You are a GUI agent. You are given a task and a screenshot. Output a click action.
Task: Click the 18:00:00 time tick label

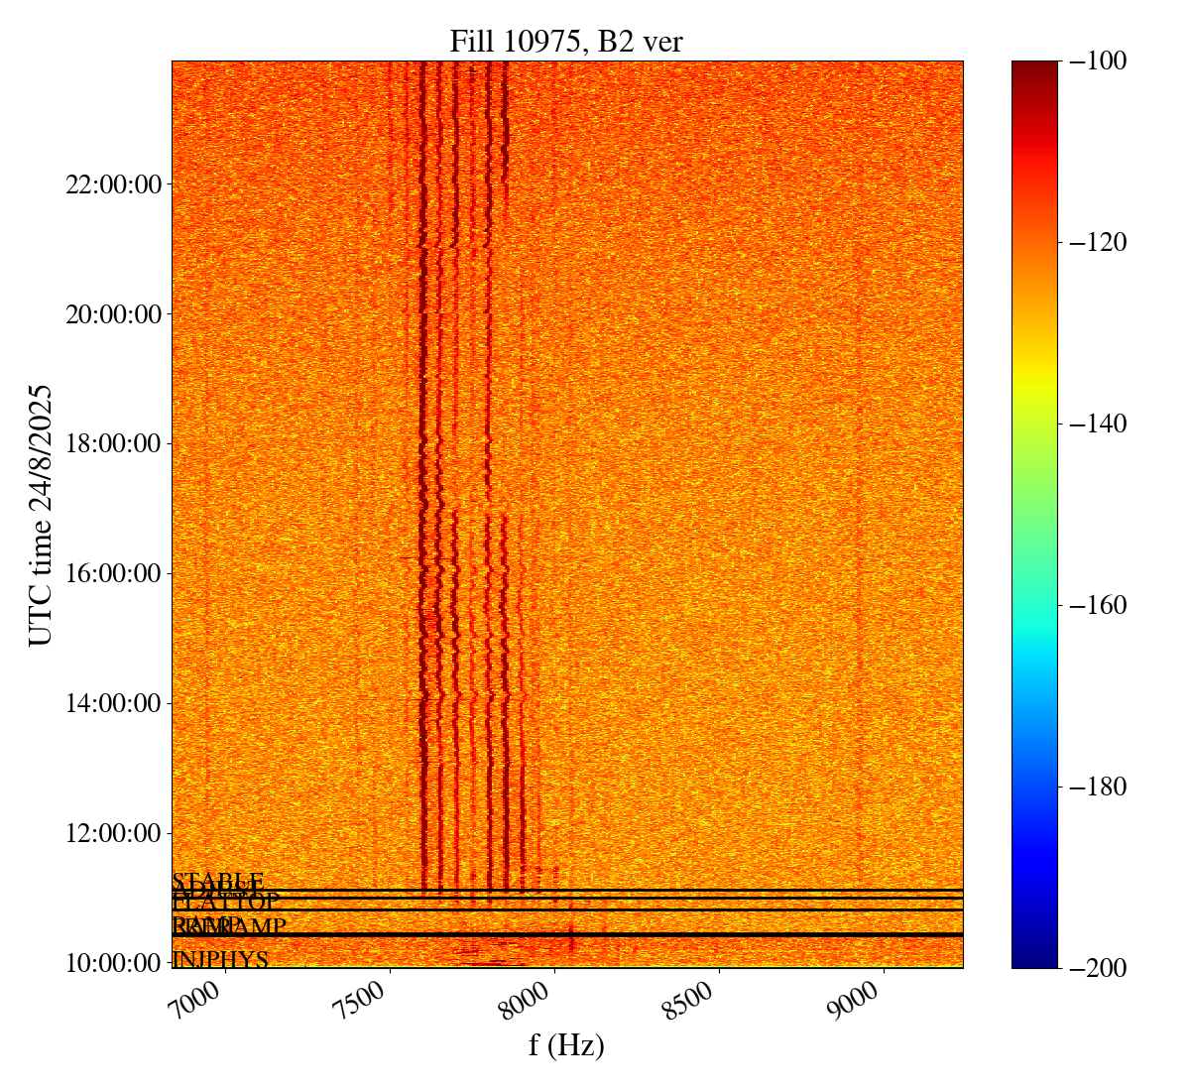tap(112, 443)
